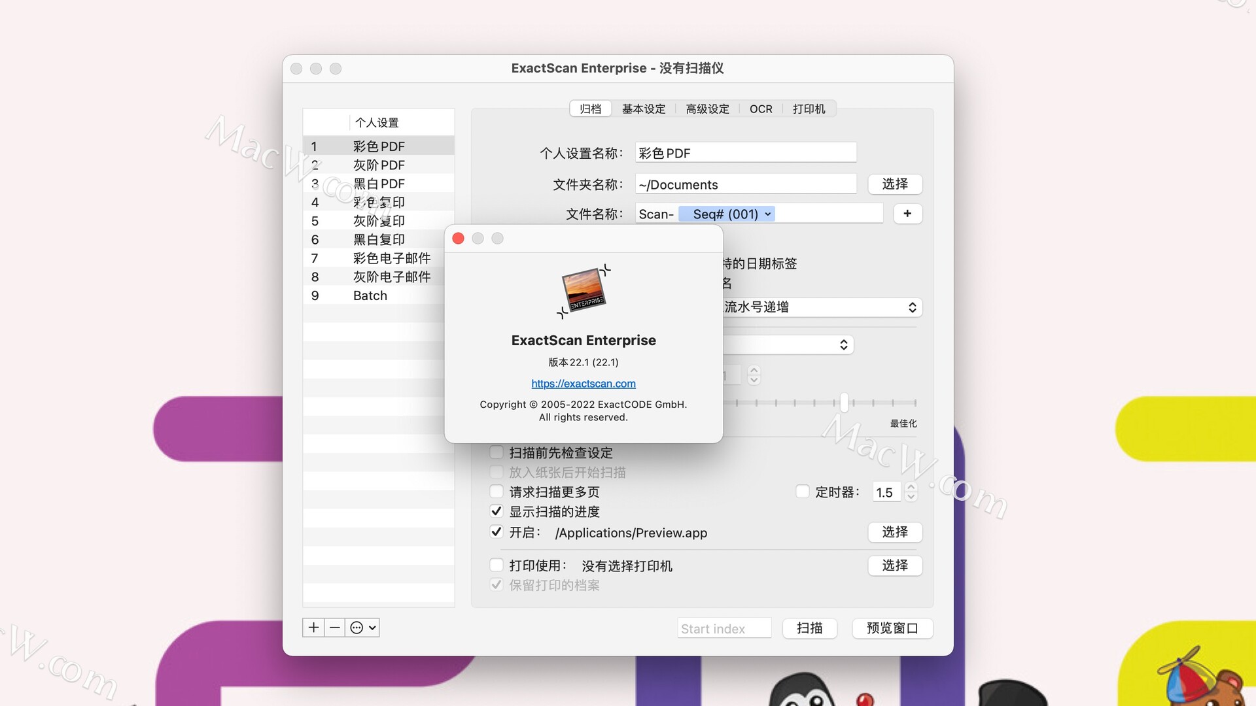
Task: Expand the Seq# (001) token menu
Action: pos(768,214)
